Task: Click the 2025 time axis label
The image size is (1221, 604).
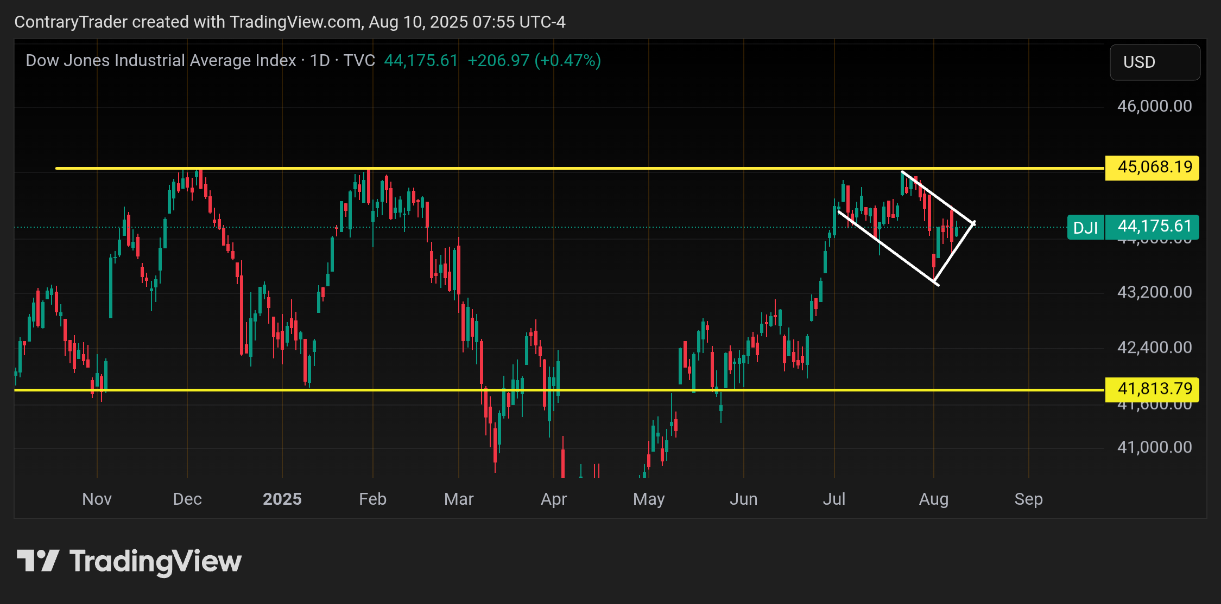Action: (x=282, y=499)
